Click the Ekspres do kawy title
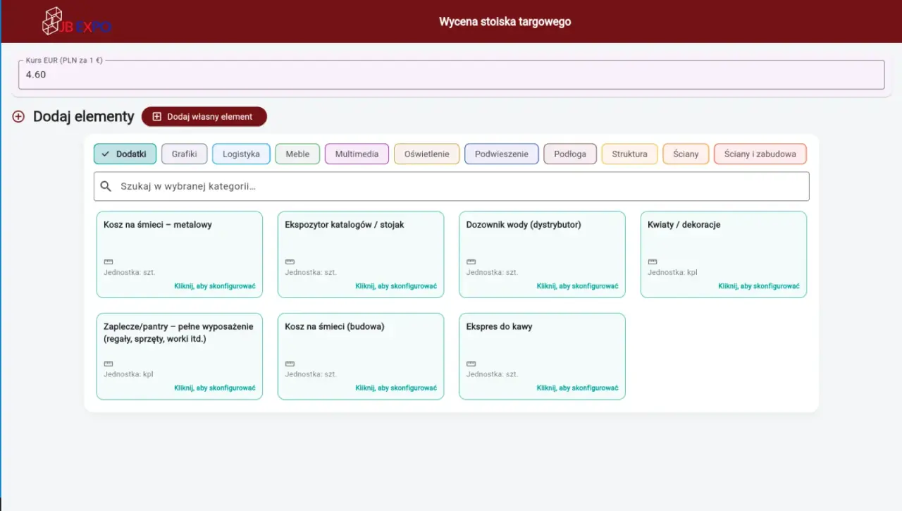The height and width of the screenshot is (511, 902). (500, 327)
